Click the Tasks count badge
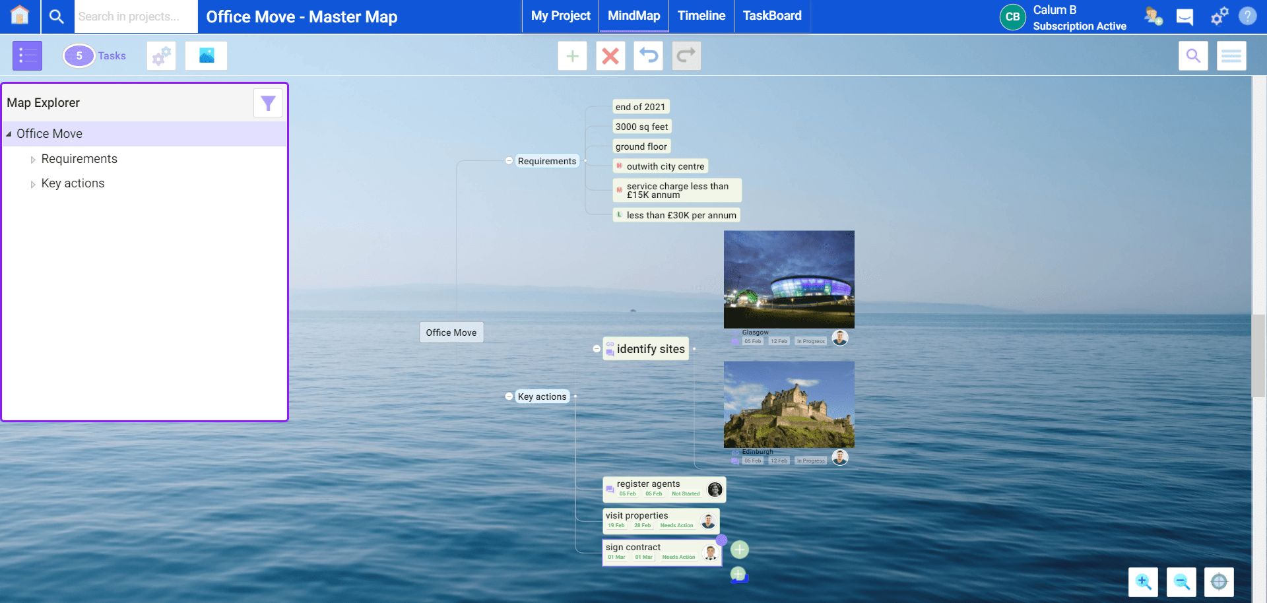The width and height of the screenshot is (1267, 603). click(79, 55)
